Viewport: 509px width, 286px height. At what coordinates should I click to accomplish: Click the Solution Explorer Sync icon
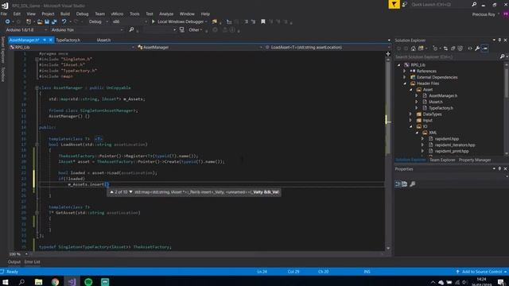[445, 48]
